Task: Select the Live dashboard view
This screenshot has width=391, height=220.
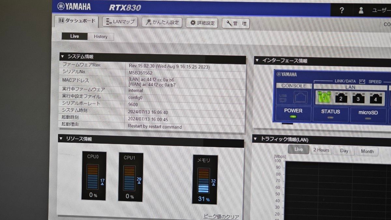Action: tap(75, 36)
